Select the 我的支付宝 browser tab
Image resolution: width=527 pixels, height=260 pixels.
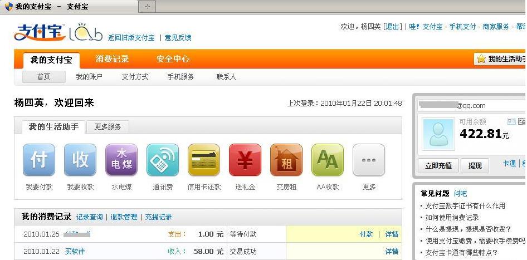point(69,6)
